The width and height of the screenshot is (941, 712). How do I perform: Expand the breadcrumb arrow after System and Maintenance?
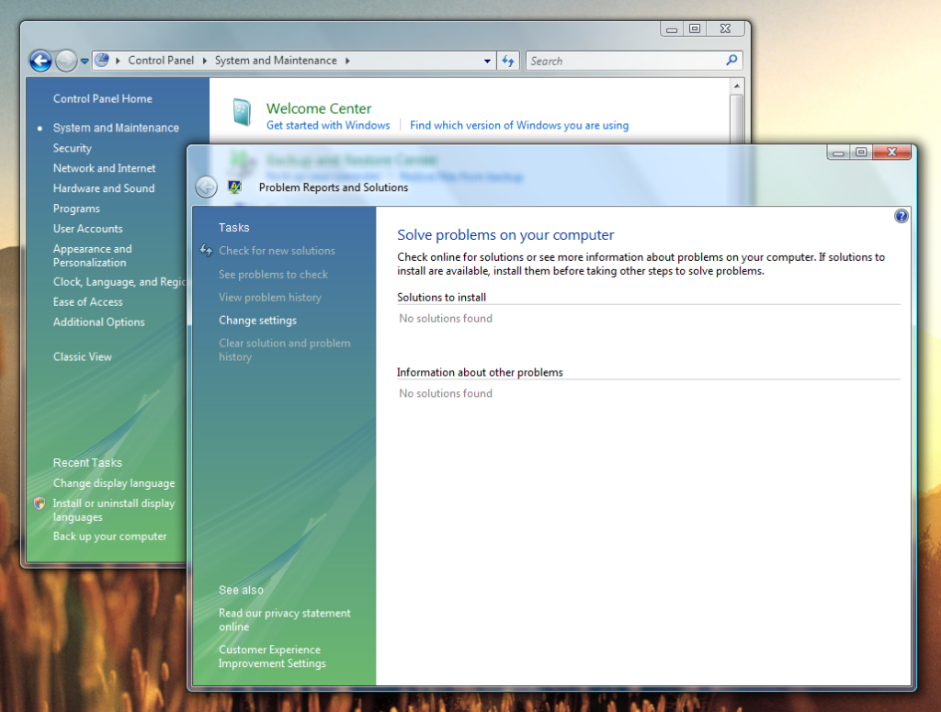click(347, 61)
